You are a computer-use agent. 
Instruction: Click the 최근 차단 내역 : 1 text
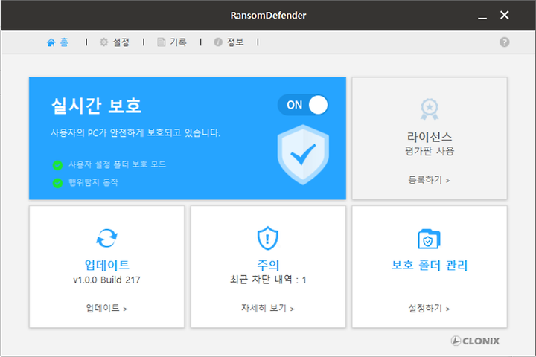268,280
